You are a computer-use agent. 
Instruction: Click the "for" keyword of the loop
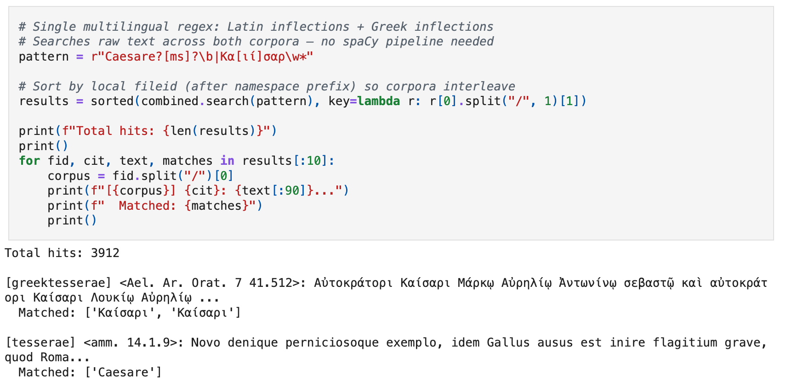[x=29, y=161]
